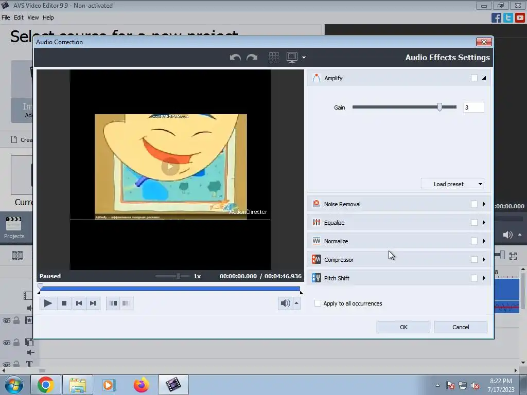Check Apply to all occurrences

317,303
